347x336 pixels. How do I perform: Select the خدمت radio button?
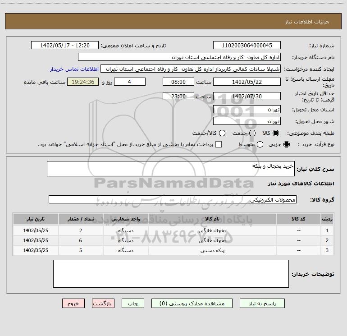tap(252, 133)
